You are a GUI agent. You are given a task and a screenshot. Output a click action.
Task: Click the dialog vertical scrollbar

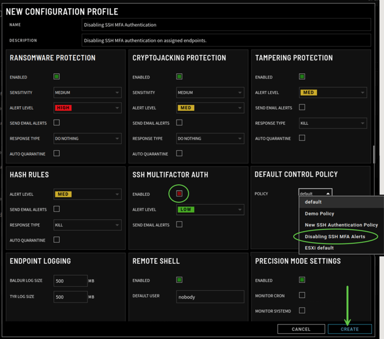coord(374,155)
